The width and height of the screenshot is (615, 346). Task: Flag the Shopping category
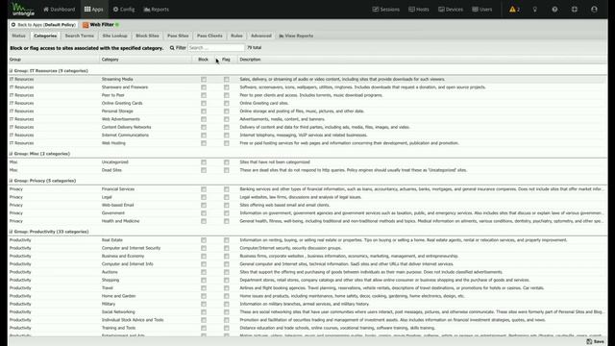coord(227,280)
